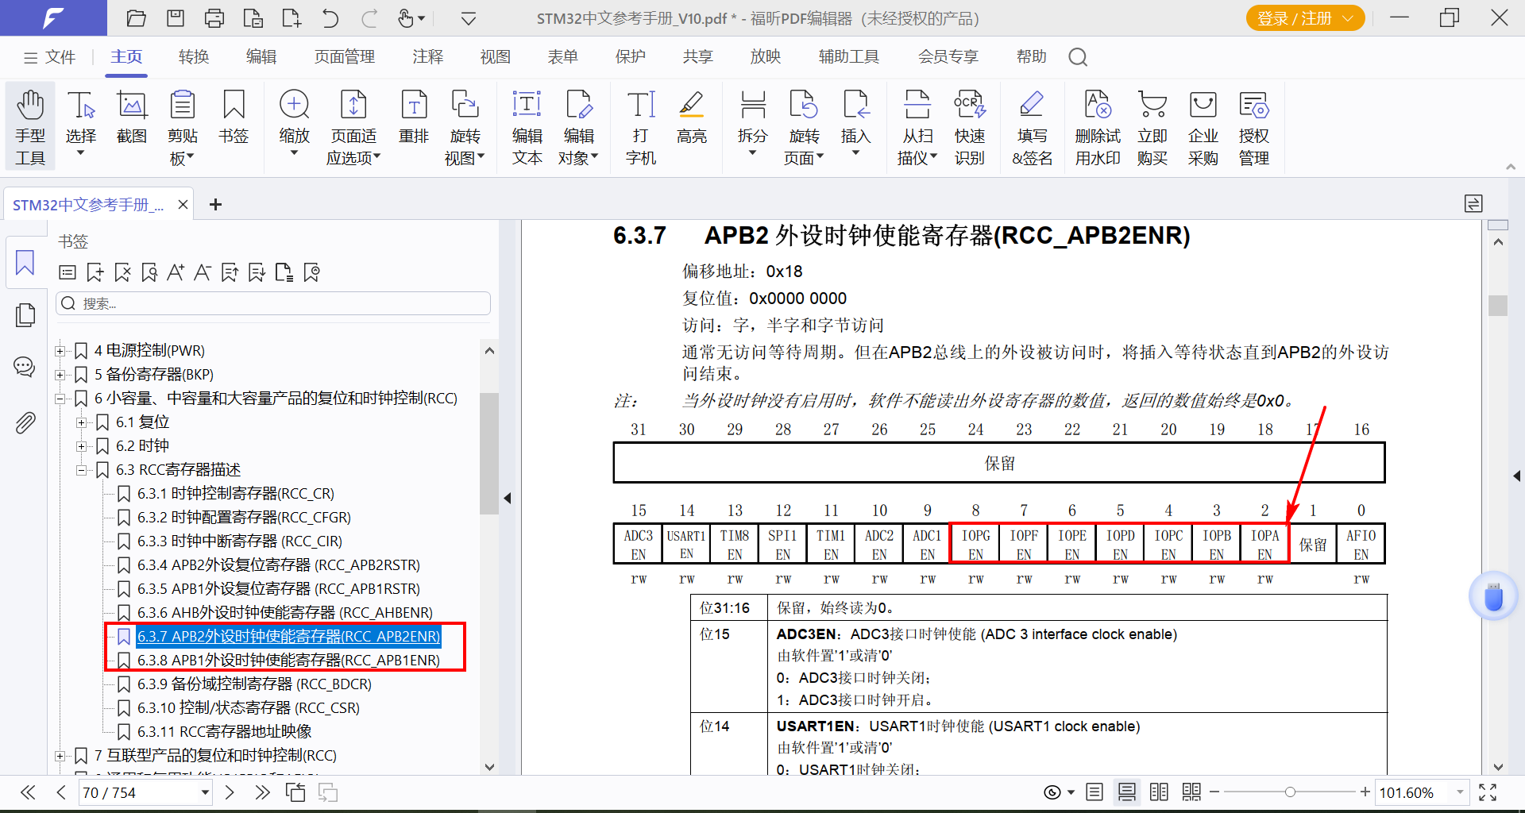This screenshot has height=813, width=1525.
Task: Switch to STM32中文参考手册 document tab
Action: pyautogui.click(x=88, y=205)
